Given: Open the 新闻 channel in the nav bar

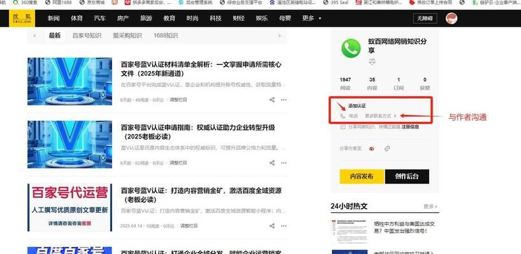Looking at the screenshot, I should click(54, 18).
